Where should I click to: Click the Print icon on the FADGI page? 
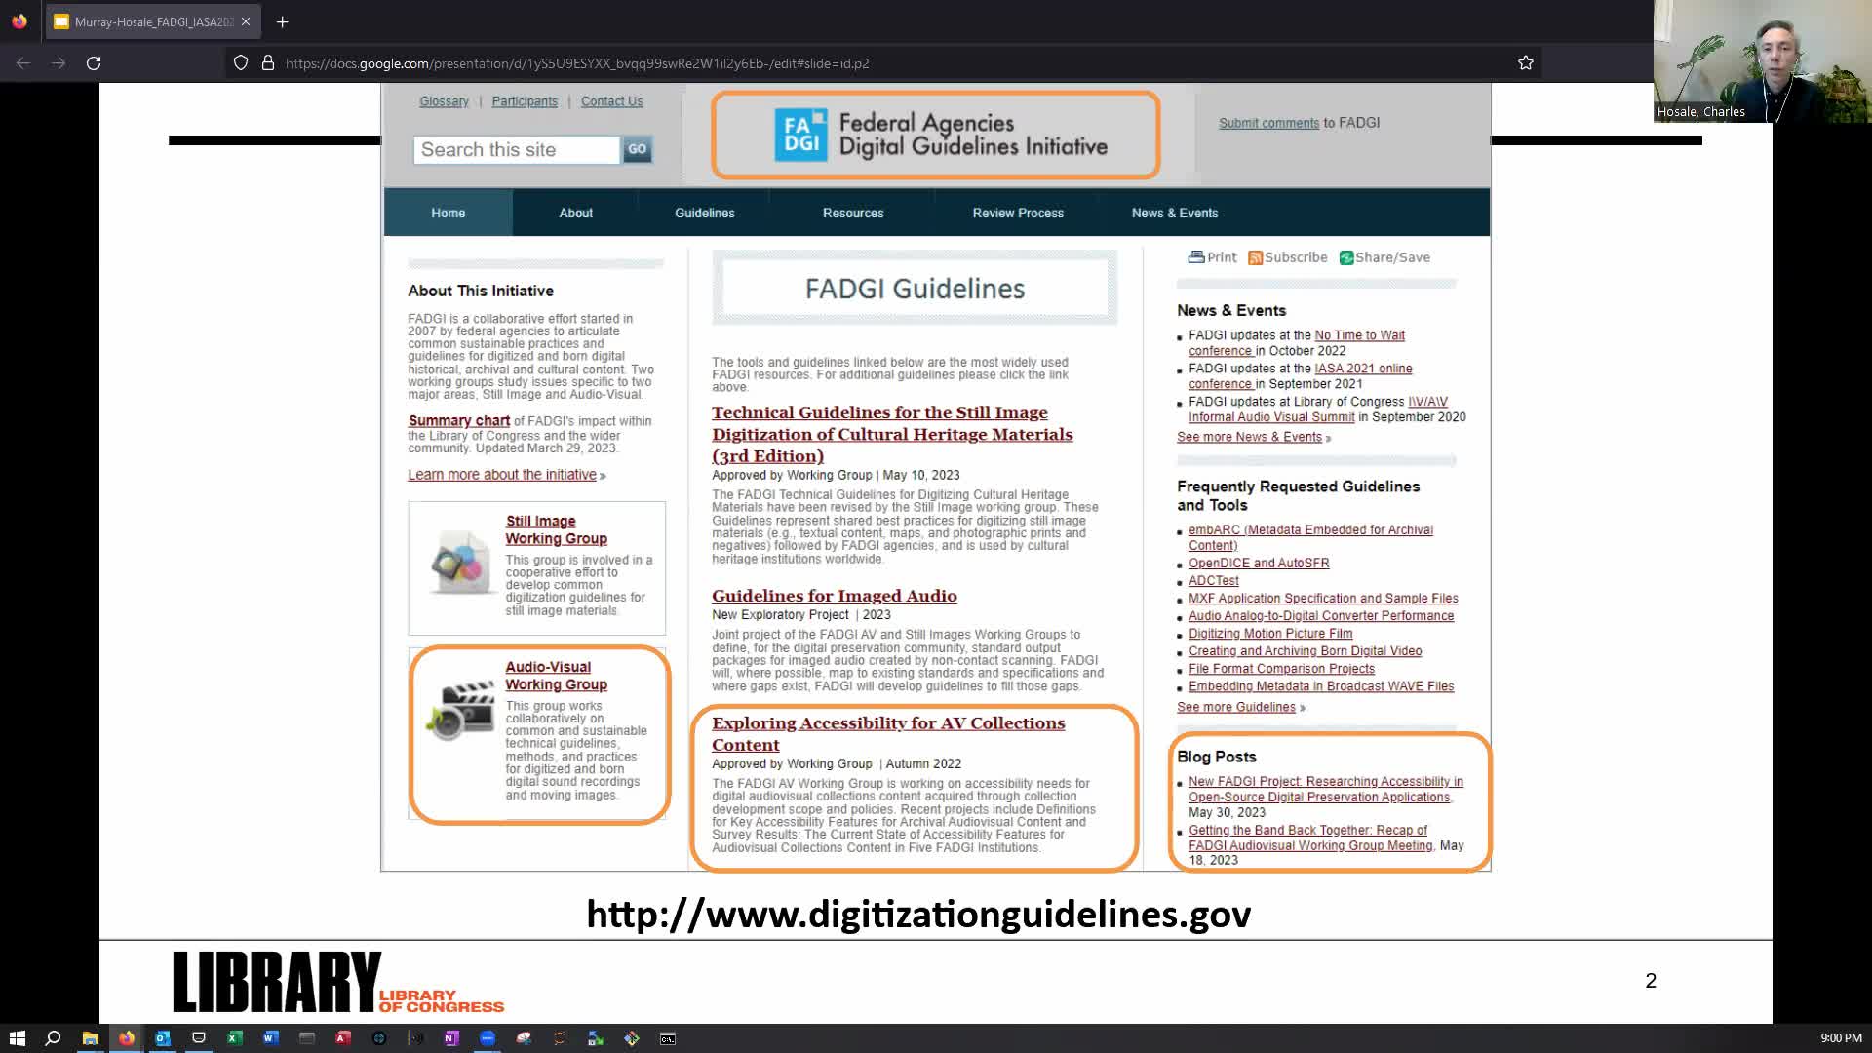[1196, 257]
